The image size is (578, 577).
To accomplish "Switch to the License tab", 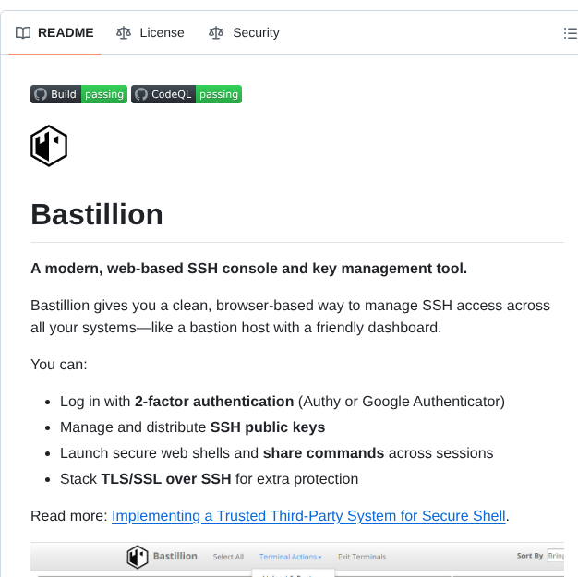I will tap(150, 33).
